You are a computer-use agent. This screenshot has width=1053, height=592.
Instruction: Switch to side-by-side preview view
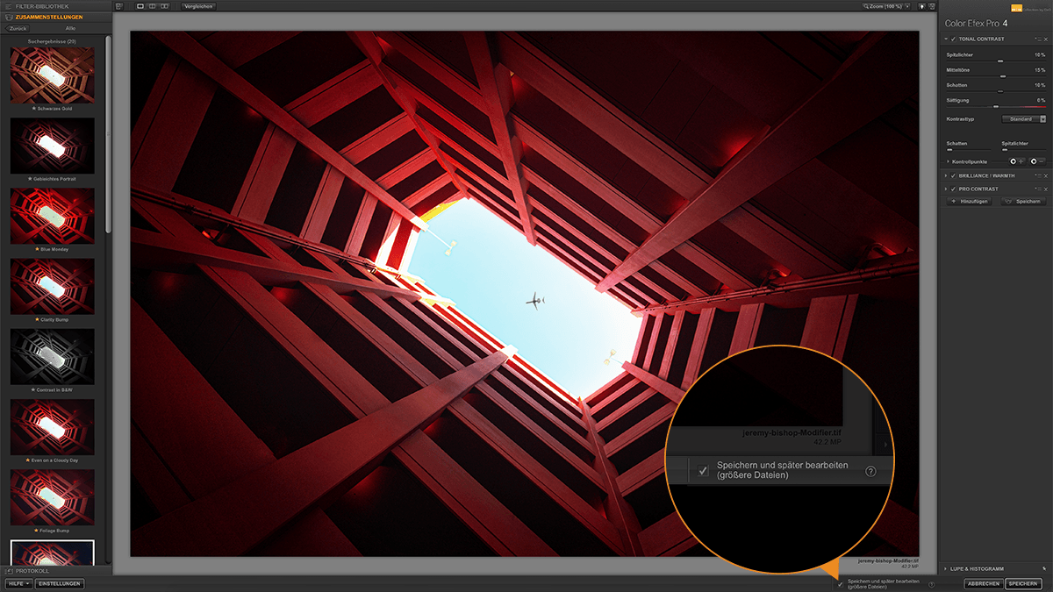[x=164, y=6]
